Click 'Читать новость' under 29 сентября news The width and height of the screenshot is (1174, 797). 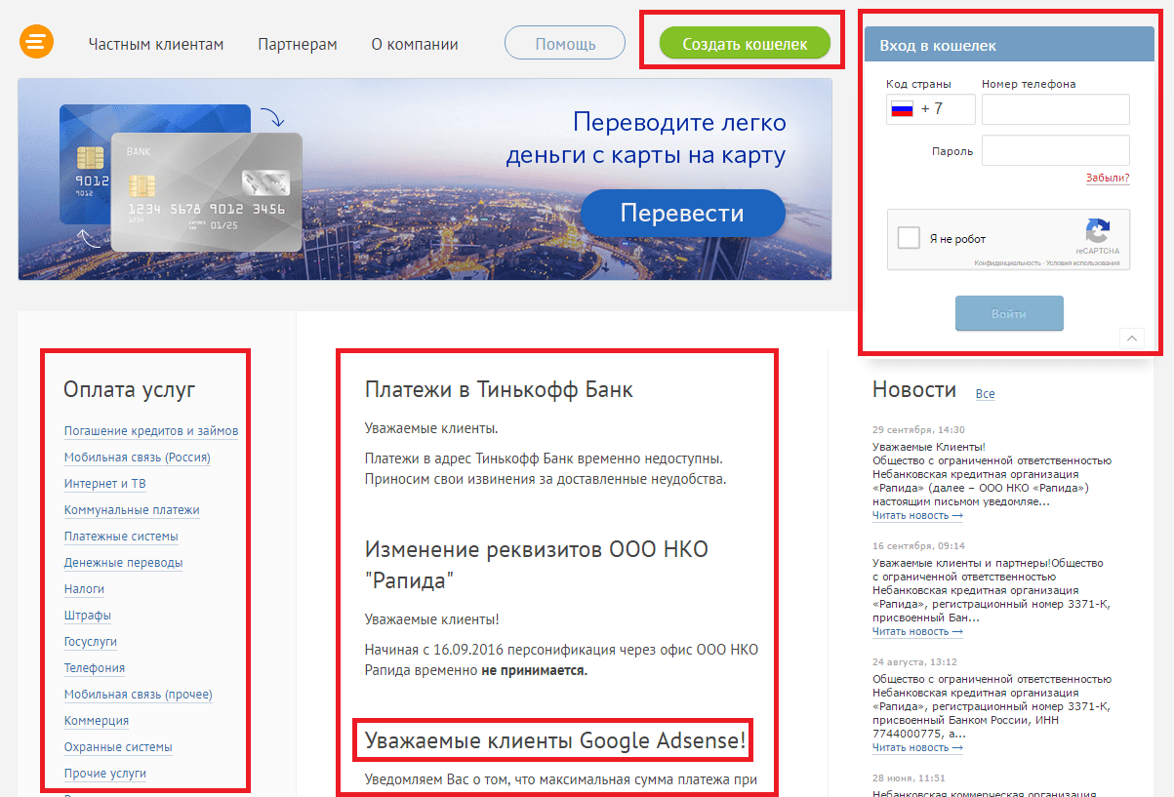917,515
